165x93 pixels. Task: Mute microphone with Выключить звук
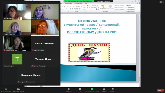pos(6,90)
